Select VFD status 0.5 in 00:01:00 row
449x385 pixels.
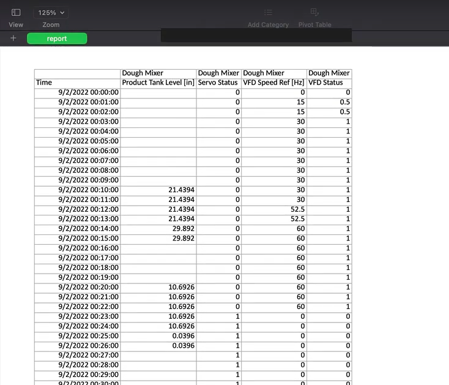[x=329, y=102]
